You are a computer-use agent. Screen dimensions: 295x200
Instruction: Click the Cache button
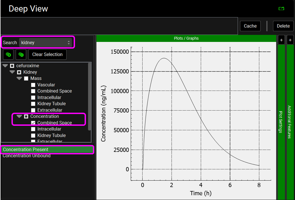pos(250,26)
